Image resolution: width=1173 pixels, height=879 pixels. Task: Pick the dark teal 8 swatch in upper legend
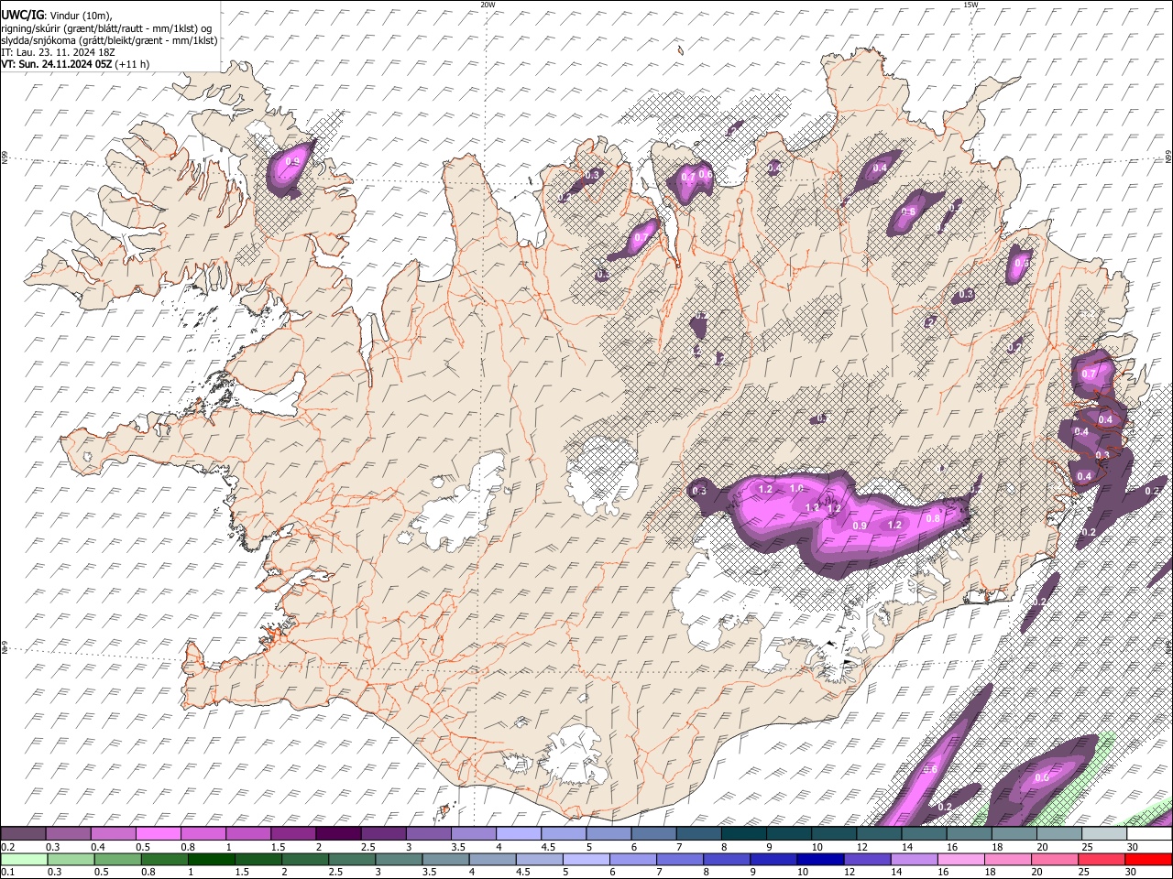(743, 834)
